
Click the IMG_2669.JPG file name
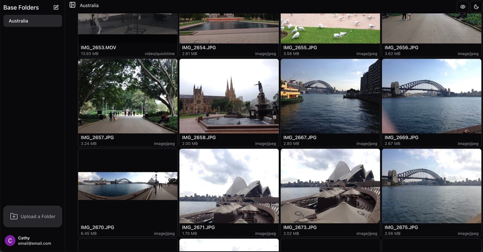[401, 137]
